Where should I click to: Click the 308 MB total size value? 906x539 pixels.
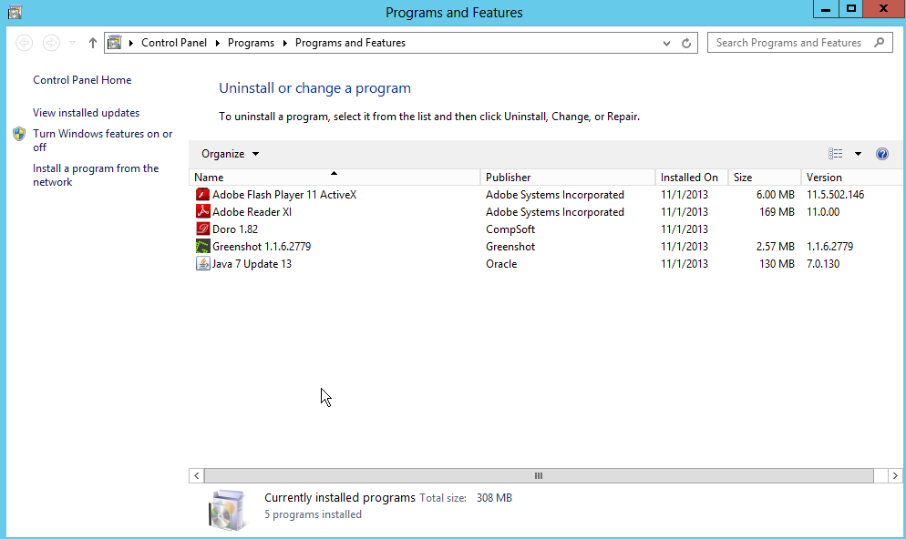point(494,497)
